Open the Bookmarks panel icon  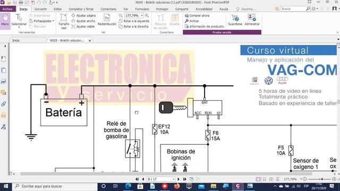[x=4, y=59]
